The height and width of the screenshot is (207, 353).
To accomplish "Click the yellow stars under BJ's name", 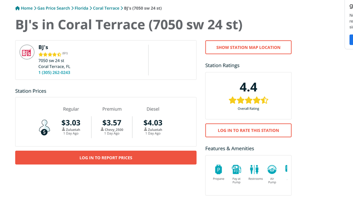I will click(50, 54).
